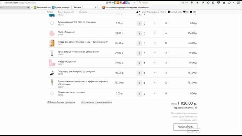
Task: Click the ПРОДОЛЖИТЬ button
Action: click(x=185, y=127)
